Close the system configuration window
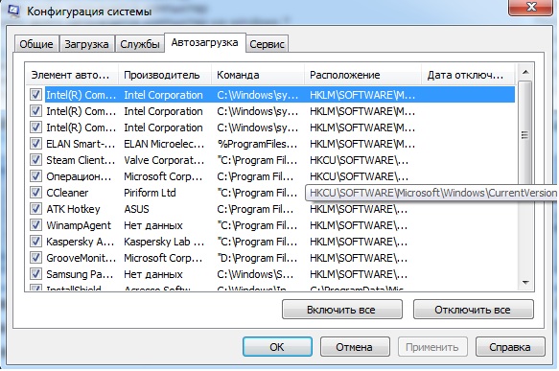The image size is (559, 371). [530, 7]
